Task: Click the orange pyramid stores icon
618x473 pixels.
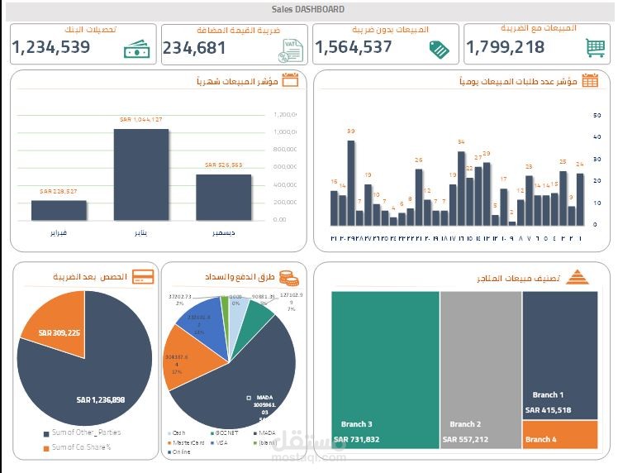Action: click(x=577, y=277)
